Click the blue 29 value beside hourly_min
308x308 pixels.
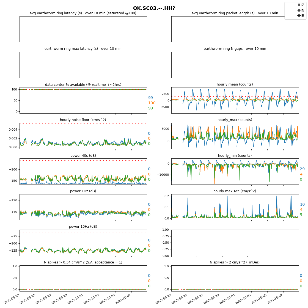[302, 169]
